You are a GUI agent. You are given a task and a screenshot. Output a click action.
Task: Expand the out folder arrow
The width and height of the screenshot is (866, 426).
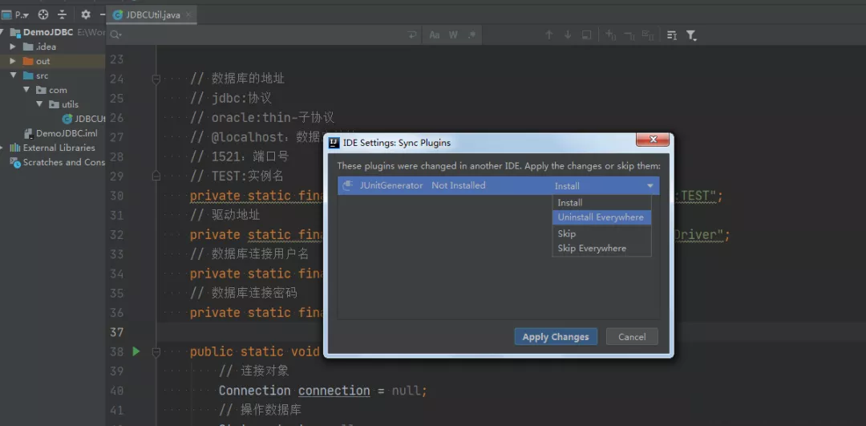13,61
